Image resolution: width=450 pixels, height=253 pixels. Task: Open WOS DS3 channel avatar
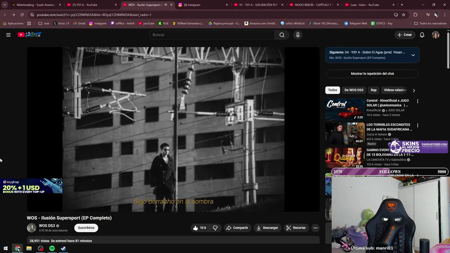pos(32,228)
